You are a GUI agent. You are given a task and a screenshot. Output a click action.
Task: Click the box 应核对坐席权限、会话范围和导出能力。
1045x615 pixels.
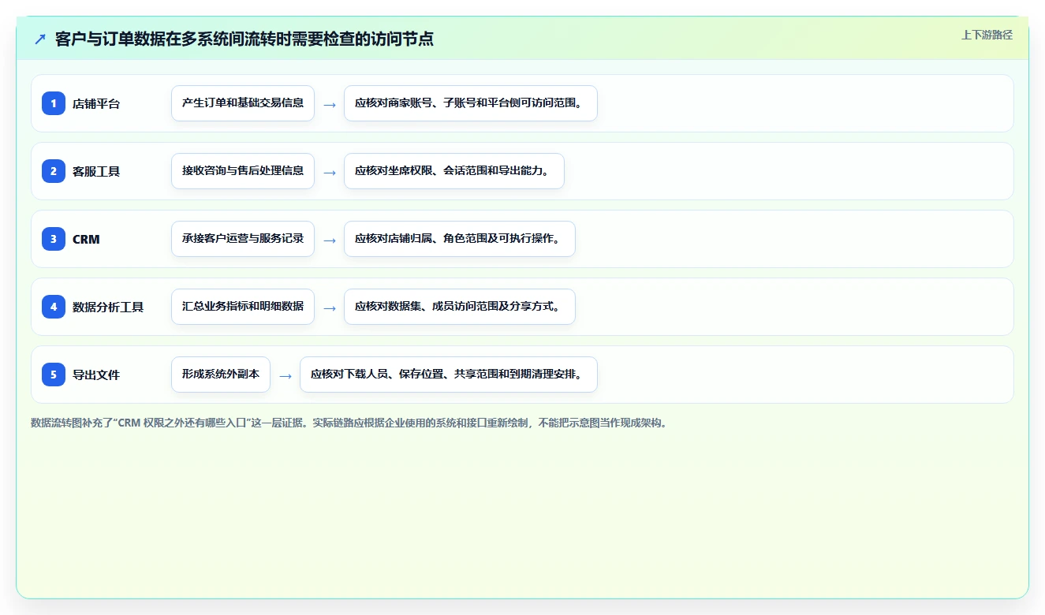454,171
